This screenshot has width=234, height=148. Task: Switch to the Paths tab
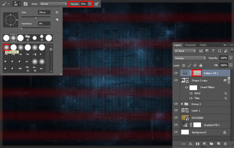tap(203, 45)
